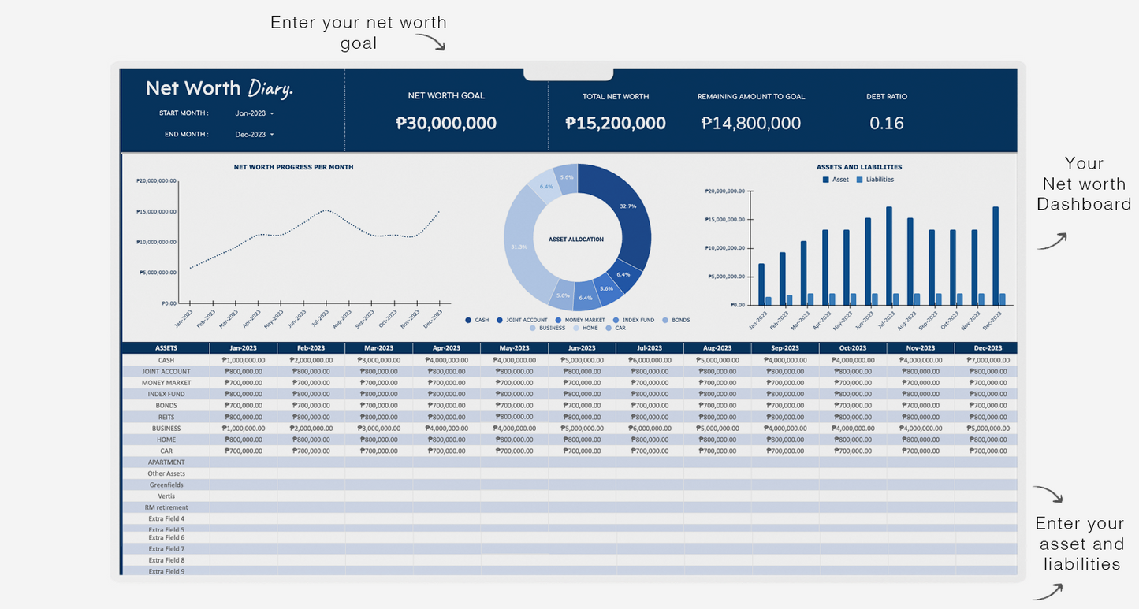1139x609 pixels.
Task: Select the RM retirement row label
Action: [x=166, y=507]
